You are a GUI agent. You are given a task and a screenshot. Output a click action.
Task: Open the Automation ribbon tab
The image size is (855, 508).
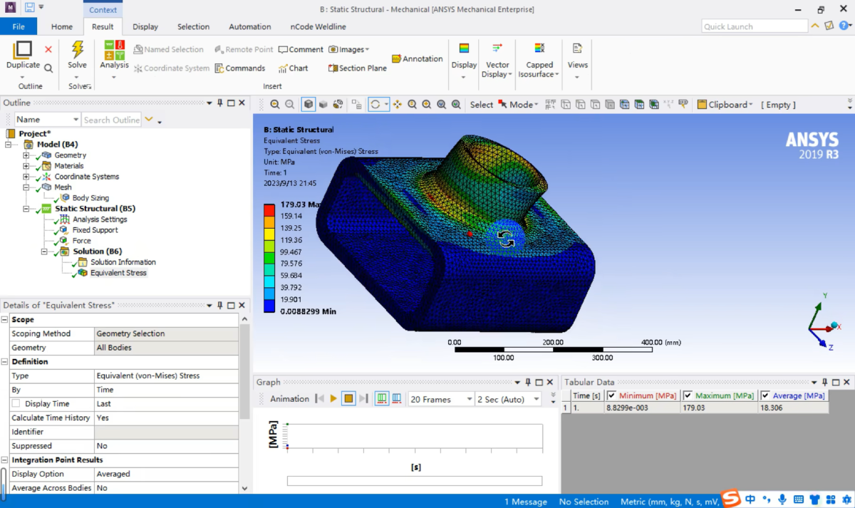click(249, 26)
